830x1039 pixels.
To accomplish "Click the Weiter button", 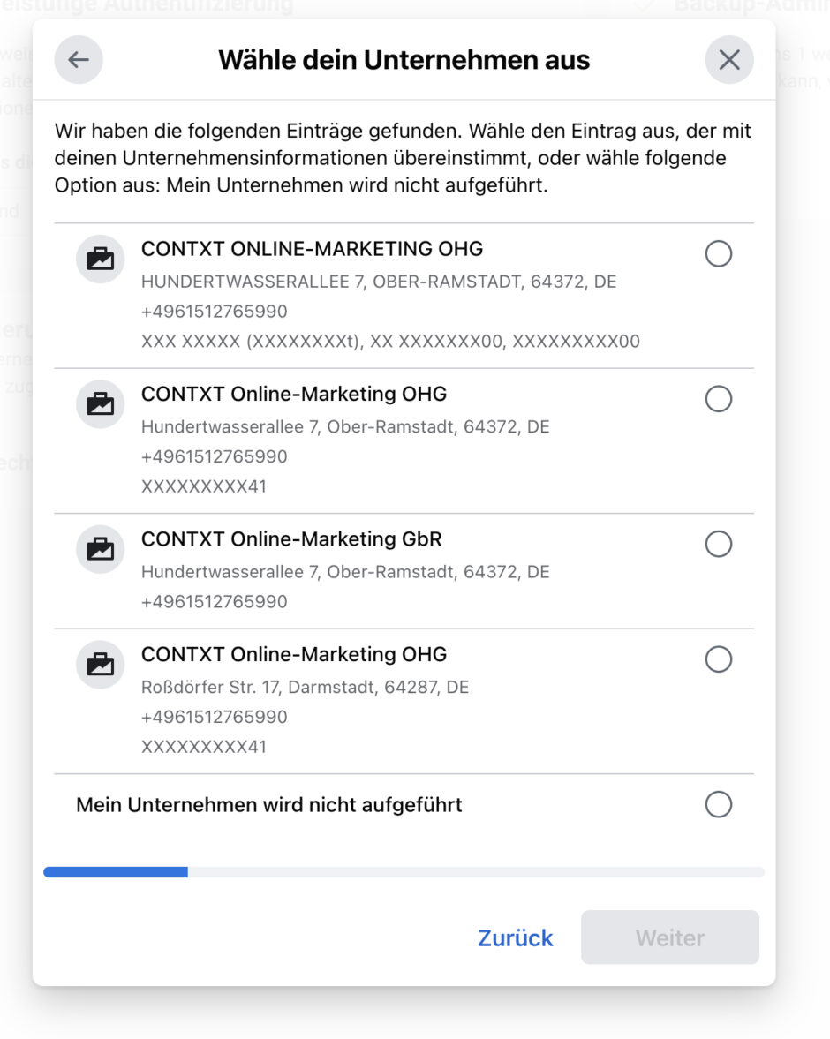I will (x=669, y=937).
